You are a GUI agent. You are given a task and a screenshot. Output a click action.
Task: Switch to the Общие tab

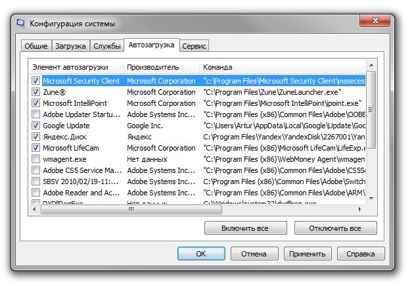click(x=36, y=46)
